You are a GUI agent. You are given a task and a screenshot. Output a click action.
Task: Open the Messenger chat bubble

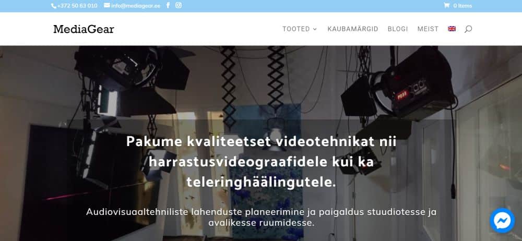(502, 220)
